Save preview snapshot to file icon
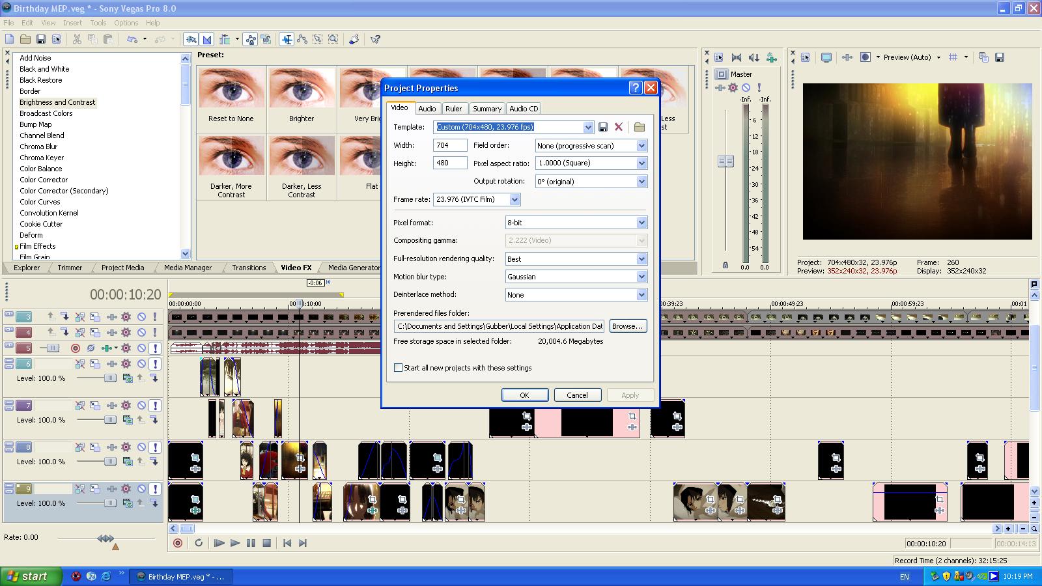This screenshot has height=586, width=1042. 1000,57
